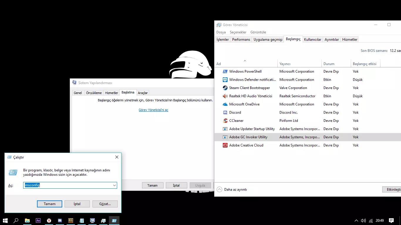The width and height of the screenshot is (401, 225).
Task: Collapse view with Daha az ayrıntı
Action: [232, 190]
